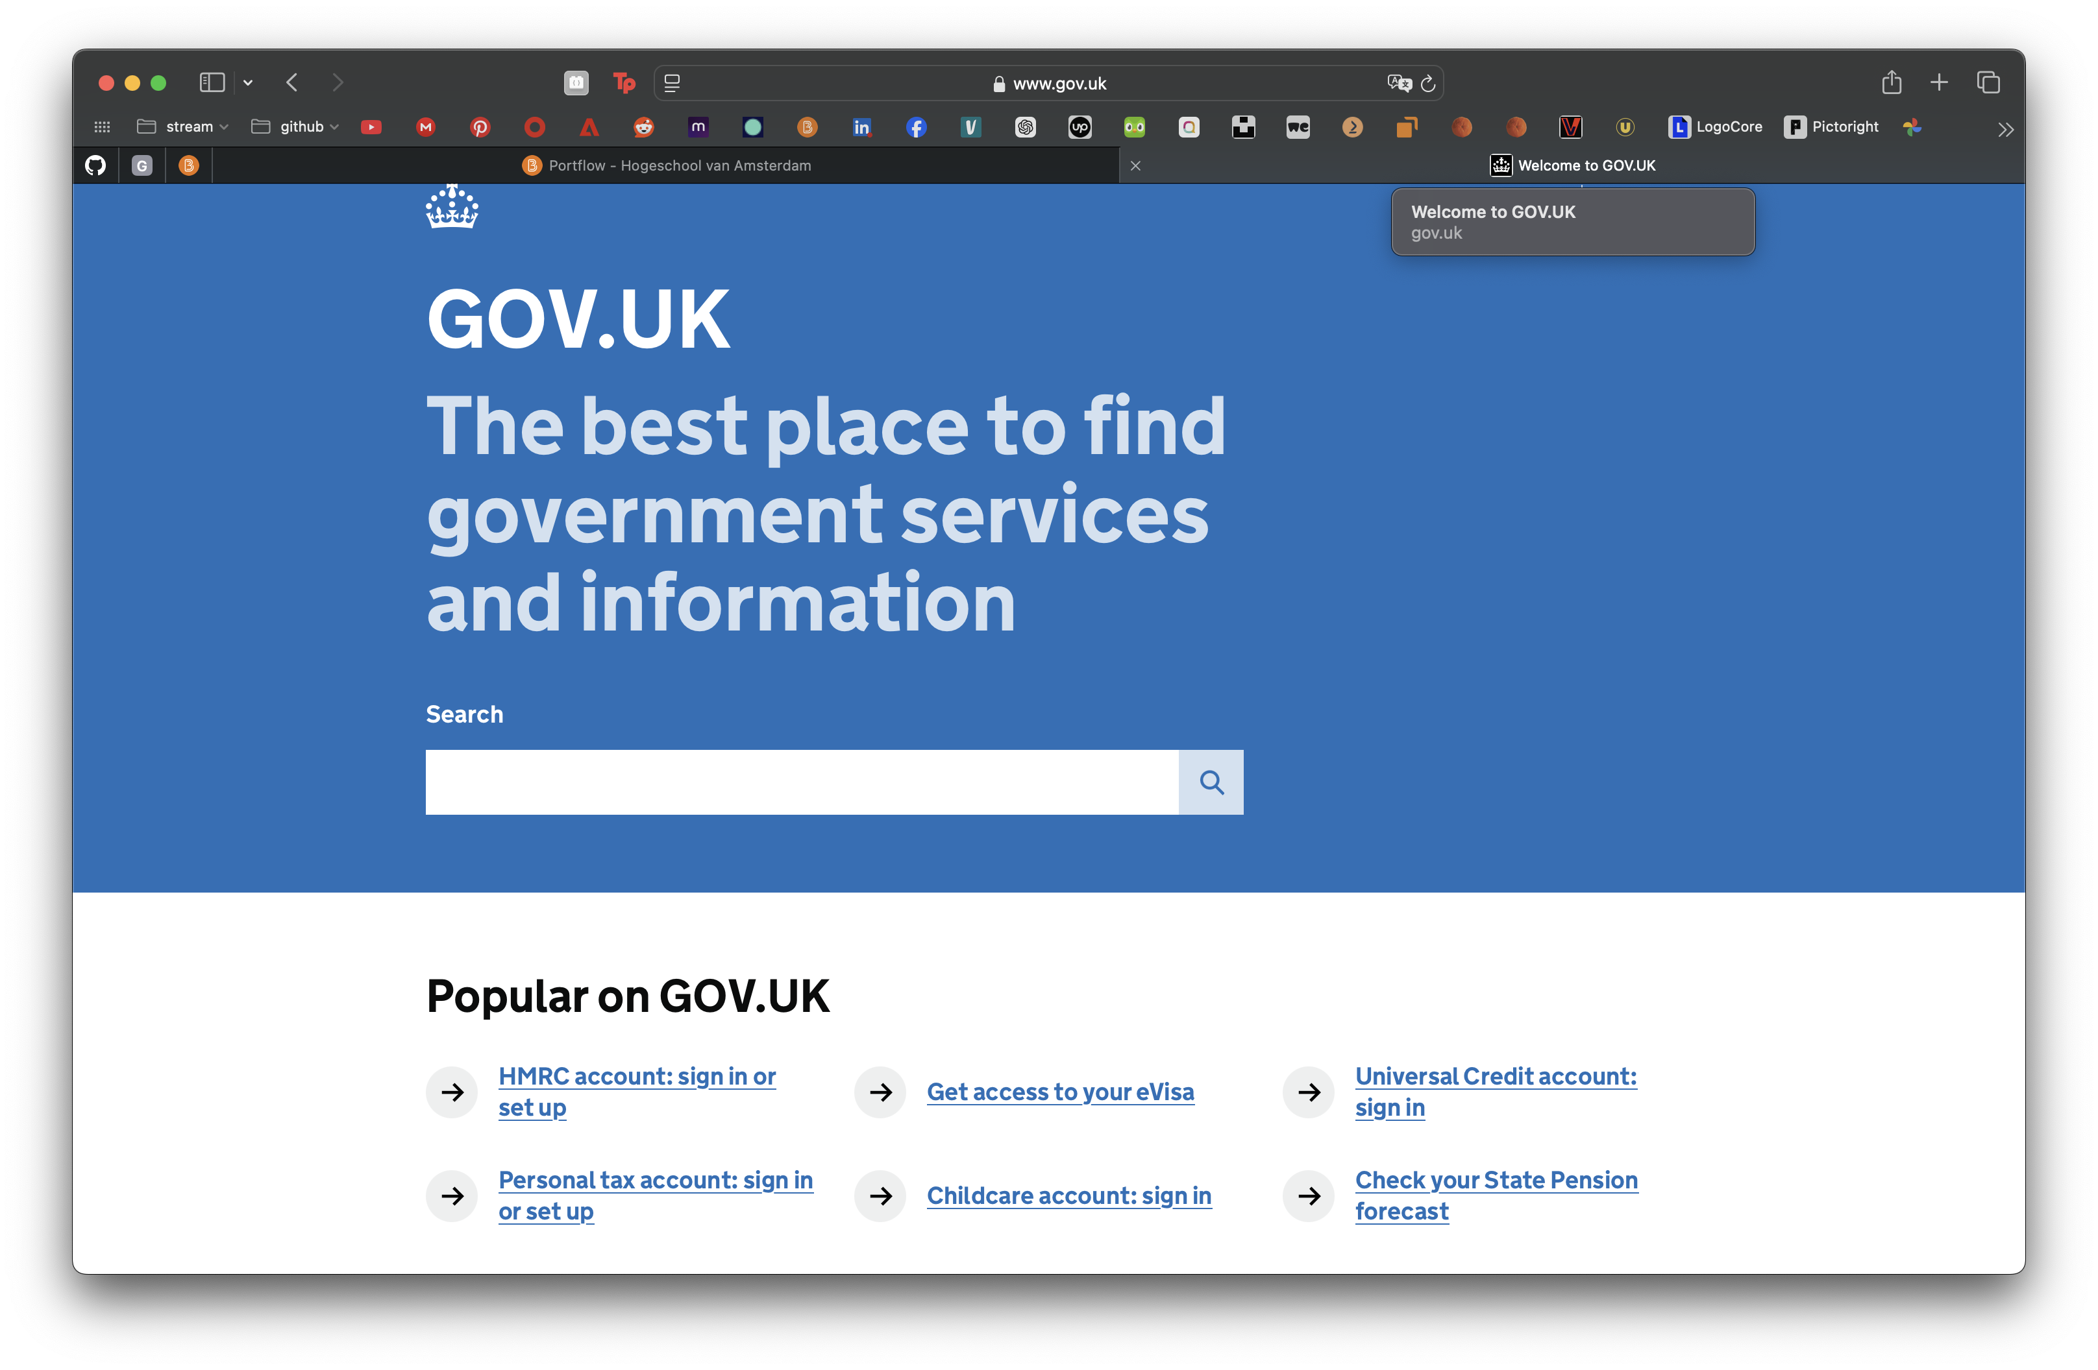Open the red Tp extension icon

(x=624, y=83)
